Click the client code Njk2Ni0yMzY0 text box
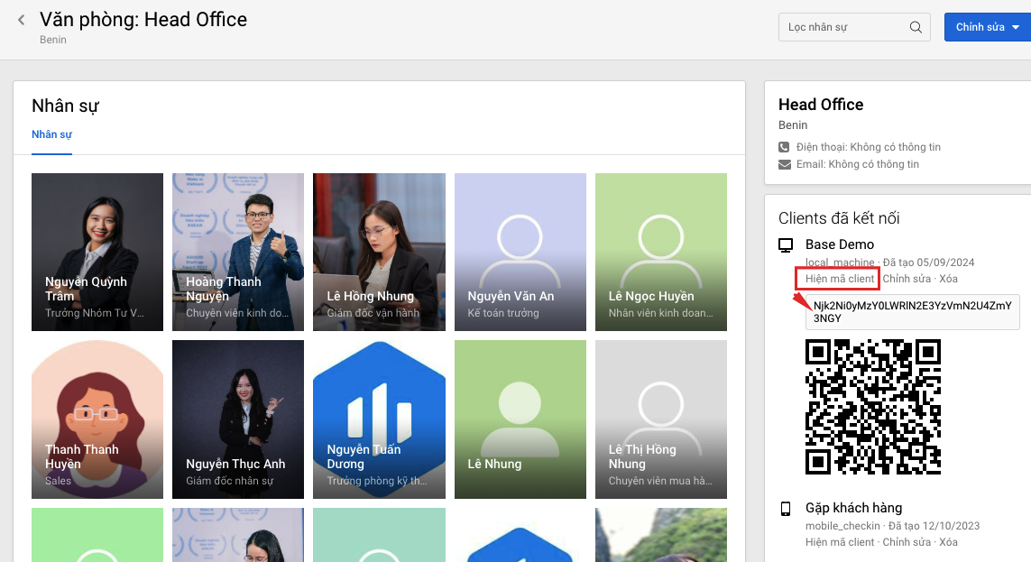This screenshot has width=1031, height=562. click(913, 312)
